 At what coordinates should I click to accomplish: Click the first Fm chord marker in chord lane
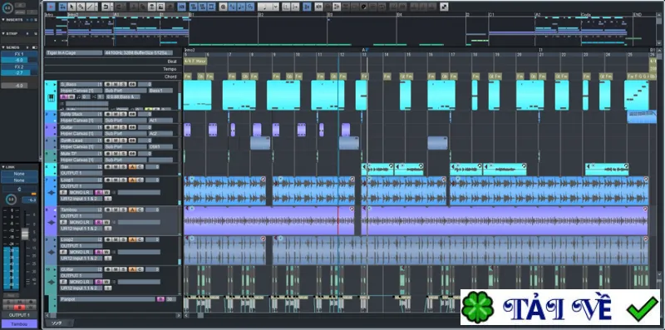[x=188, y=76]
